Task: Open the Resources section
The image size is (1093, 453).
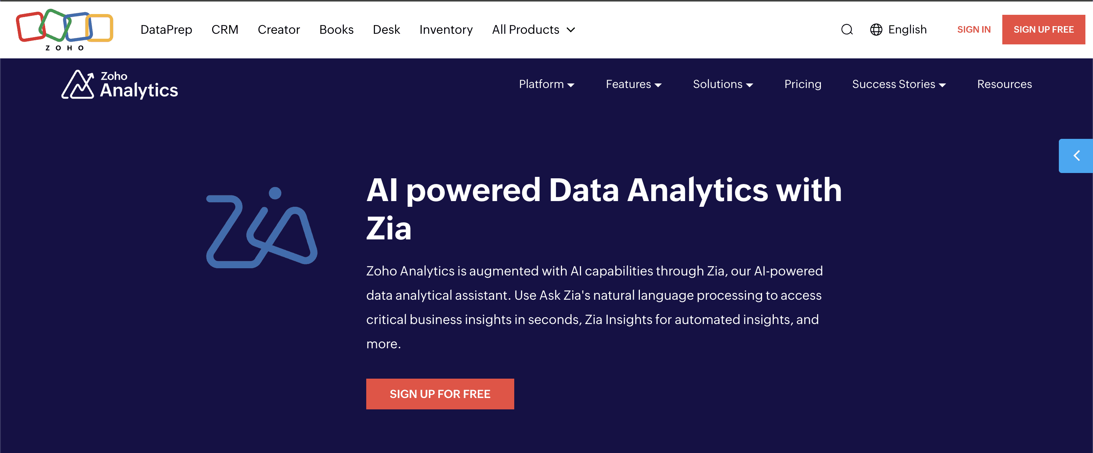Action: tap(1004, 84)
